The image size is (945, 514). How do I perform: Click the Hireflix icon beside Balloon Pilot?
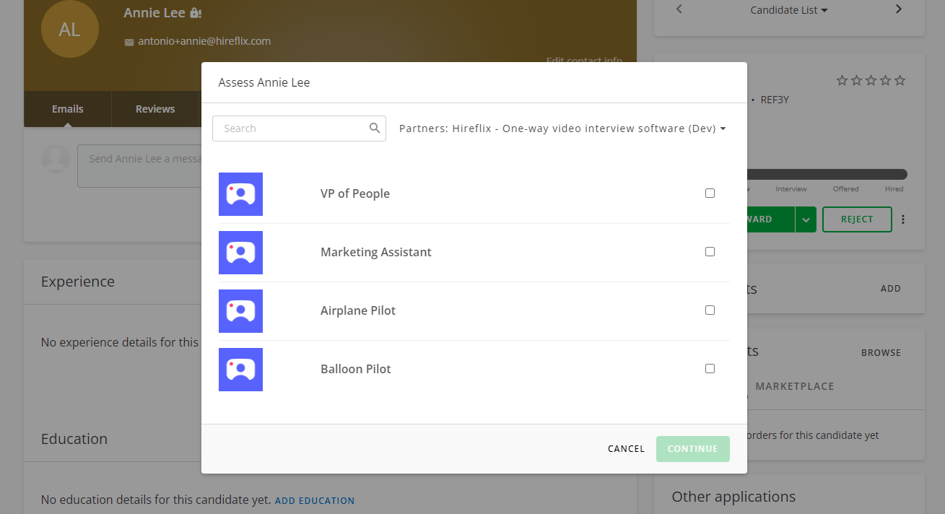pyautogui.click(x=240, y=370)
